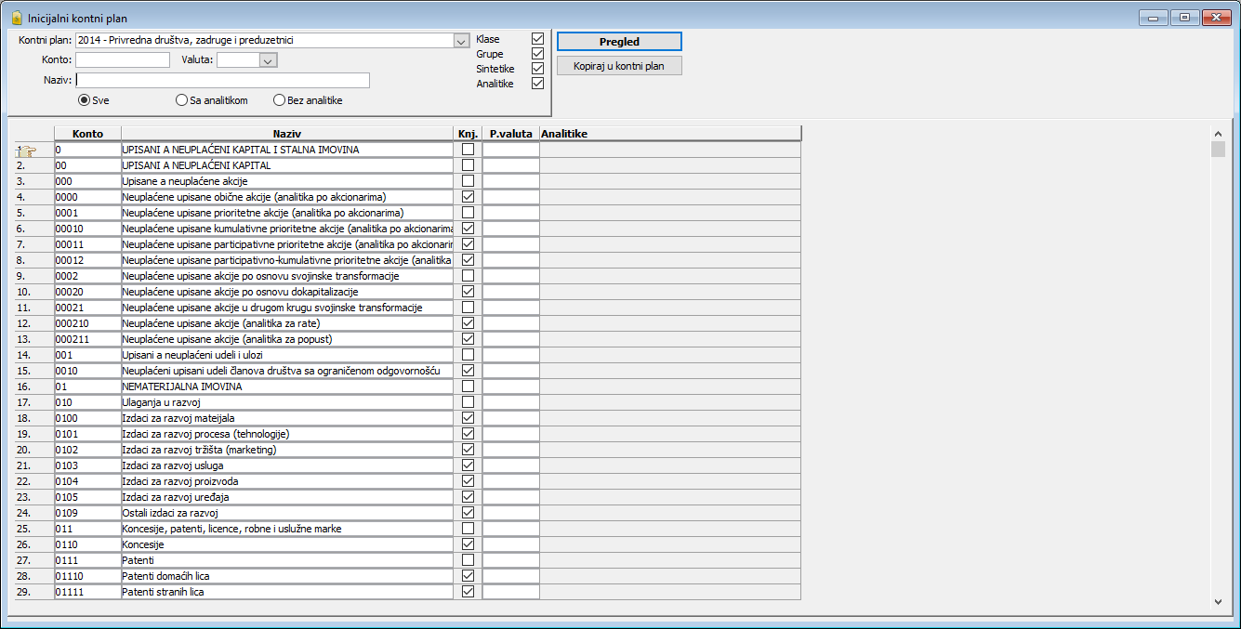Click the Naziv column header
Viewport: 1241px width, 629px height.
click(287, 134)
